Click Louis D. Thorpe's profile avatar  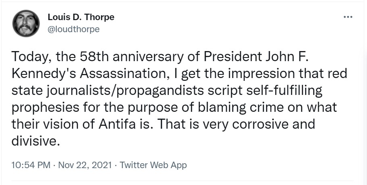(x=26, y=23)
